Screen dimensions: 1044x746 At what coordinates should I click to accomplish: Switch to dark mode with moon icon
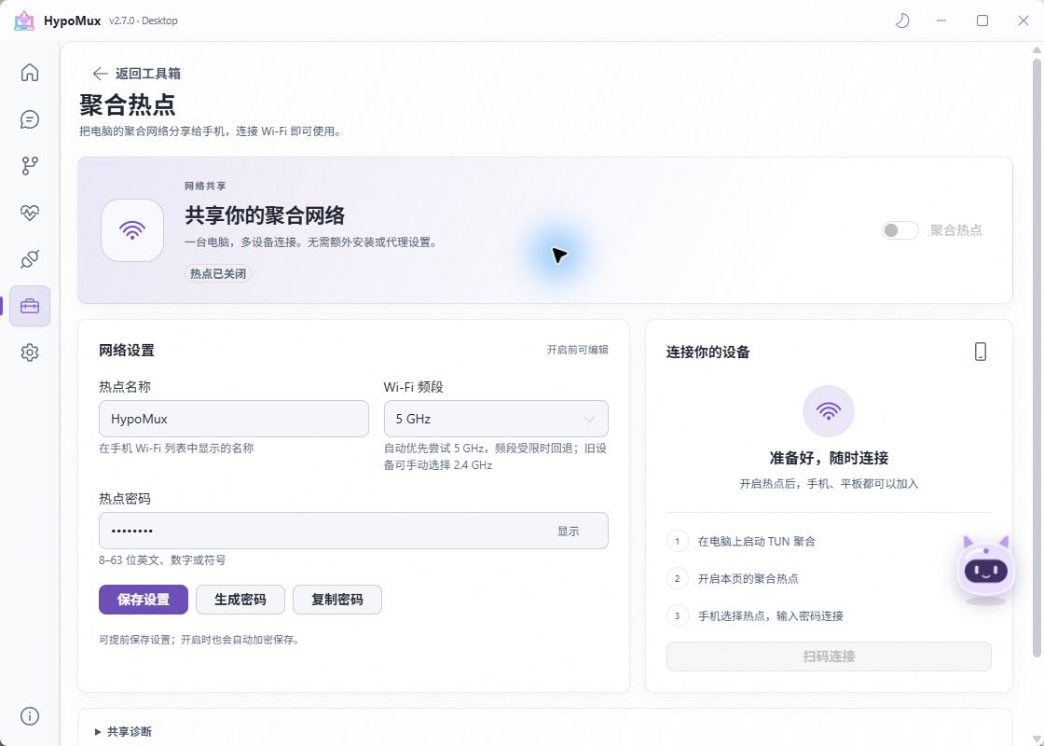pyautogui.click(x=902, y=21)
